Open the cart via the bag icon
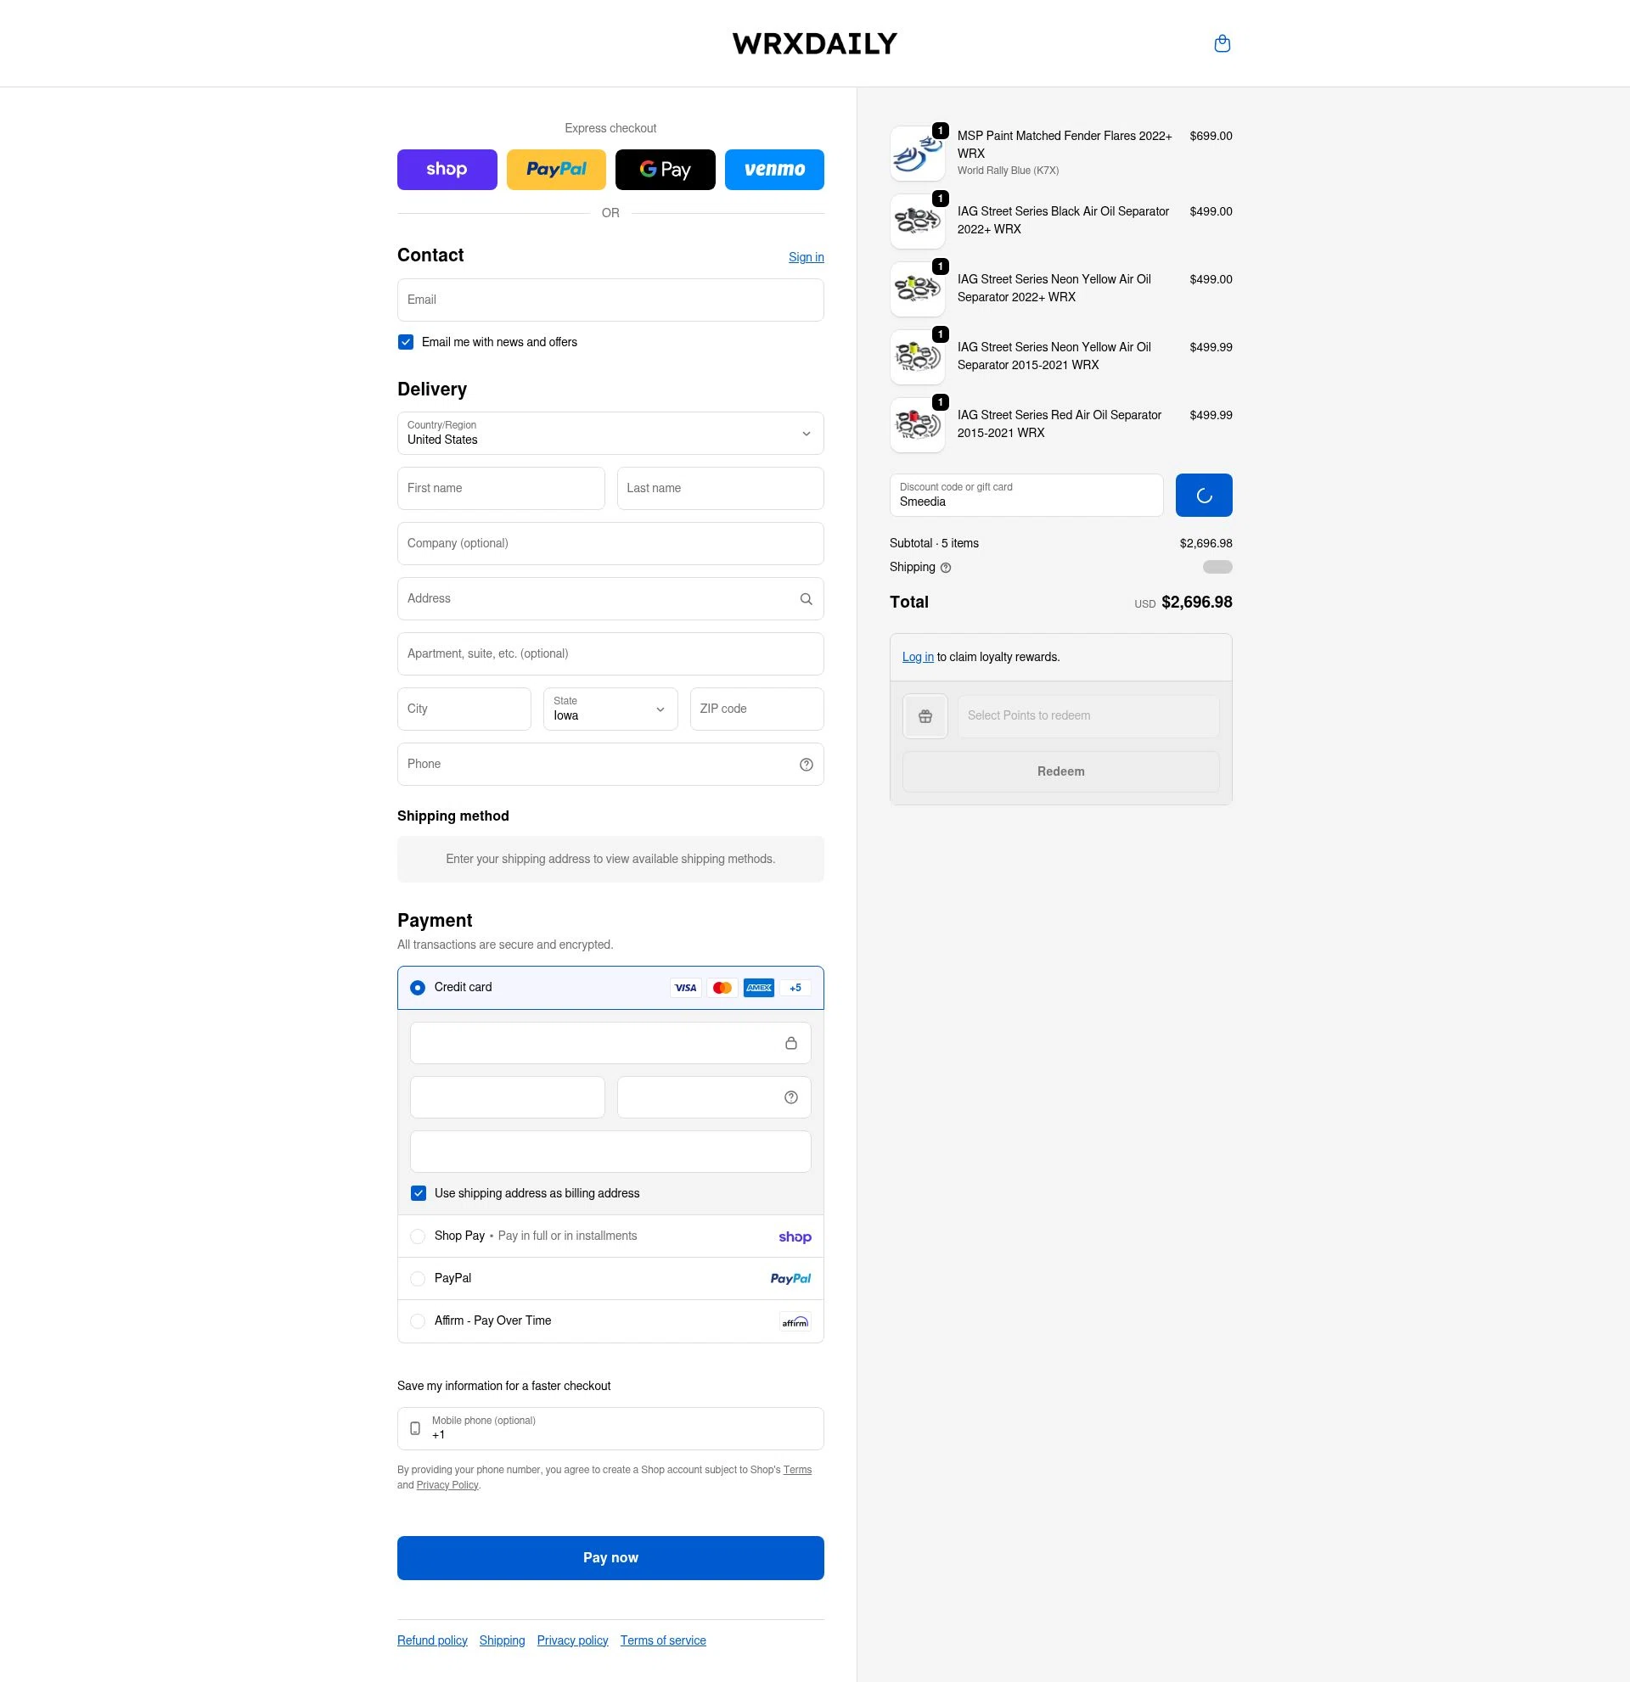This screenshot has height=1682, width=1630. point(1222,42)
